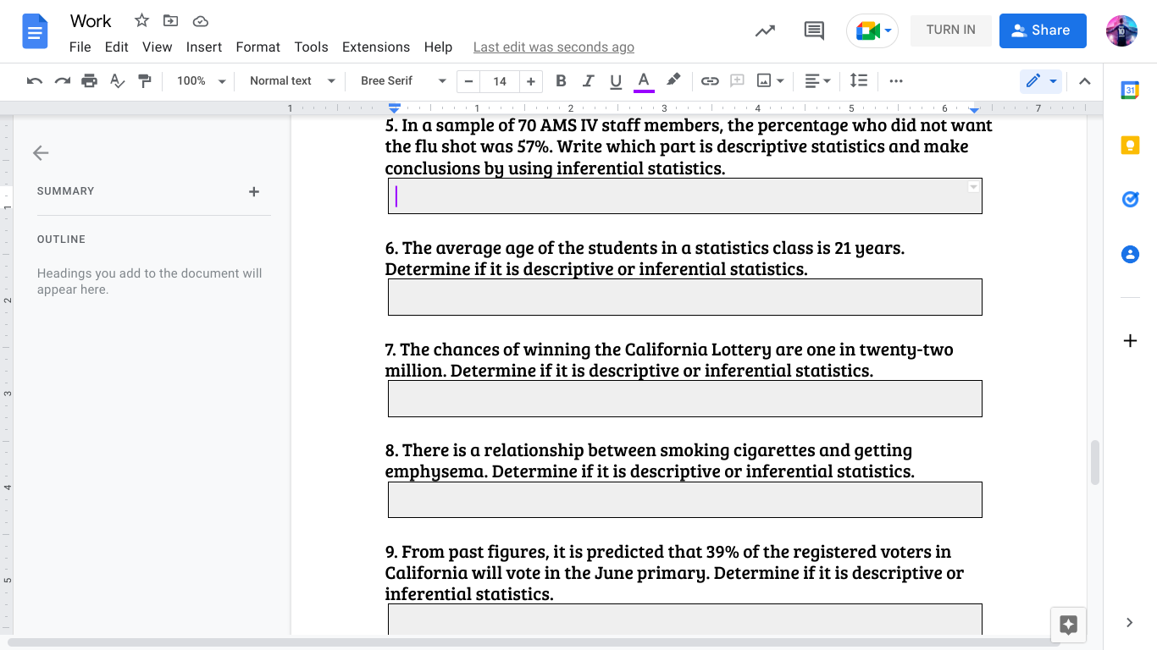Click the TURN IN button
Image resolution: width=1157 pixels, height=650 pixels.
point(951,30)
